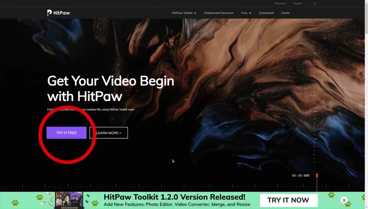Click TRY IT NOW in banner

point(289,201)
